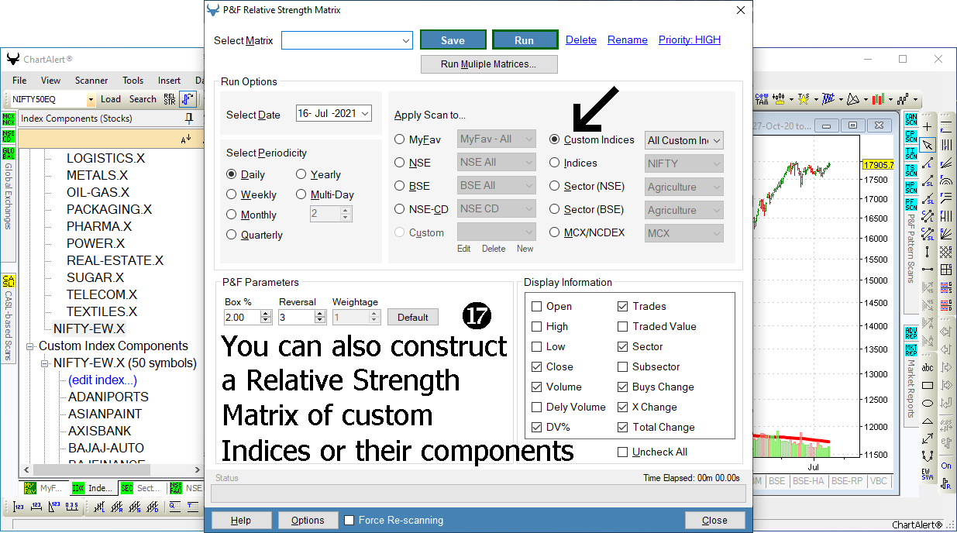Select the Sector (NSE) radio button

[x=554, y=186]
